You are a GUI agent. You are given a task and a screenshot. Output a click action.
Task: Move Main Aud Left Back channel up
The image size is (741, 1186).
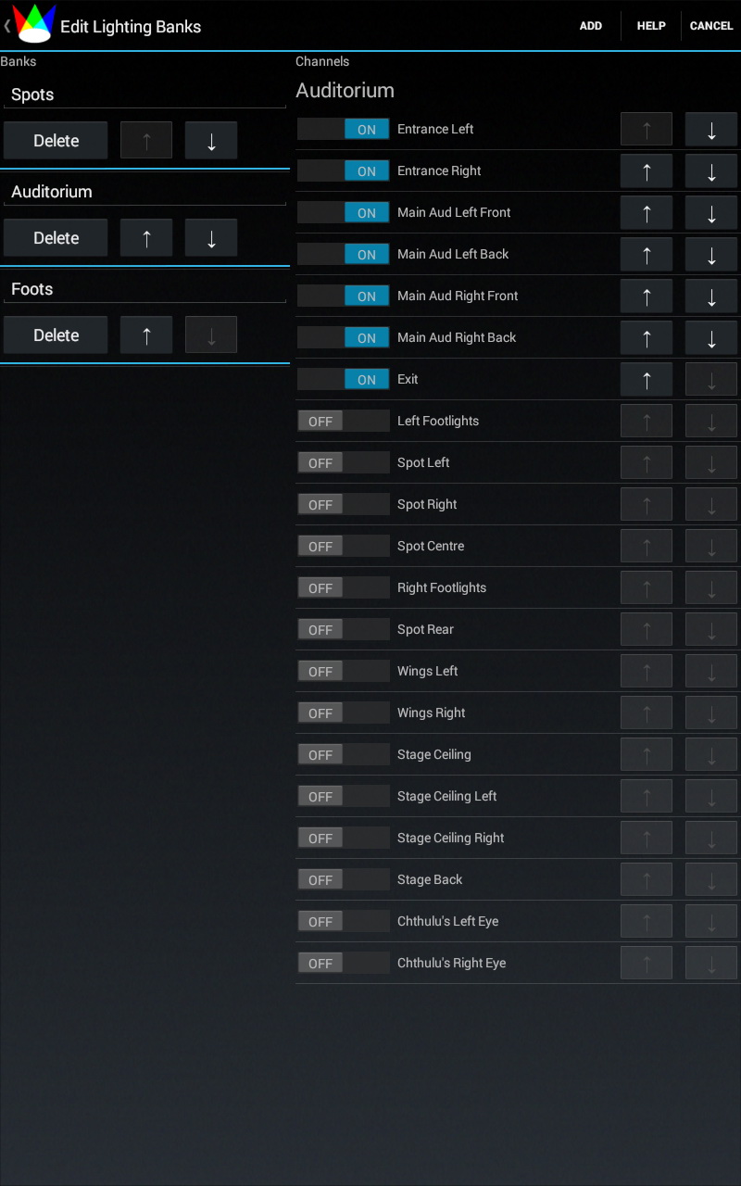646,254
